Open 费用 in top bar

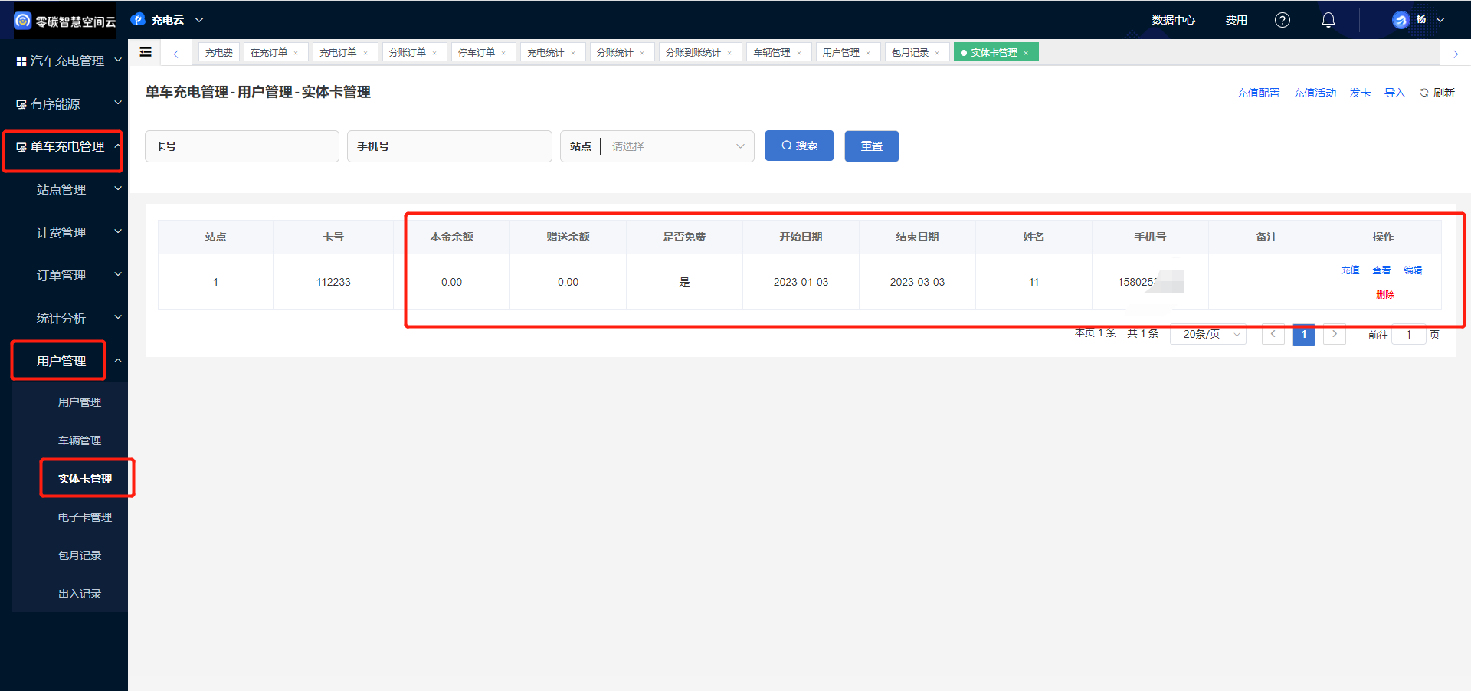pos(1236,20)
